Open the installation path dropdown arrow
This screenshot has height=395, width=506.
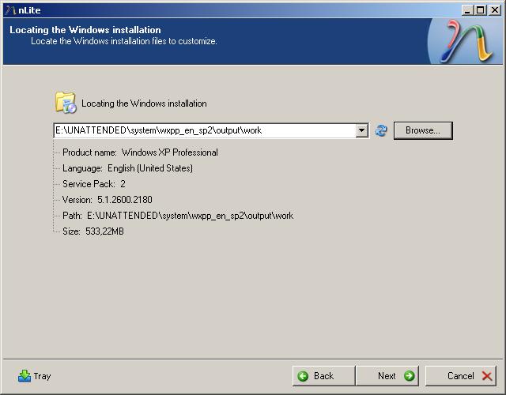[362, 130]
